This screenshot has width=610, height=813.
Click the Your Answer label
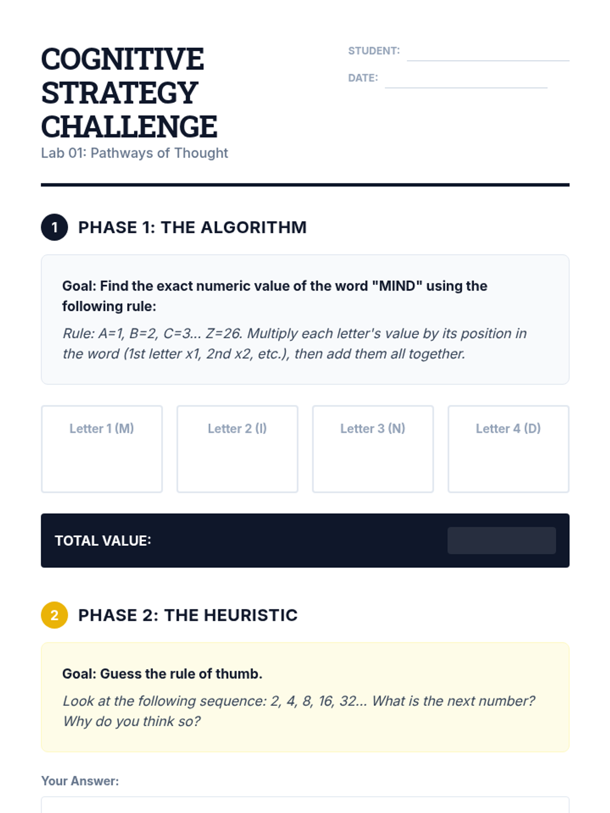(80, 781)
